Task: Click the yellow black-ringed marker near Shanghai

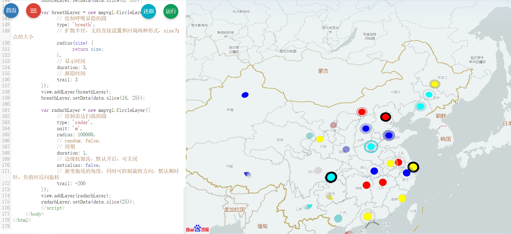Action: [x=413, y=167]
